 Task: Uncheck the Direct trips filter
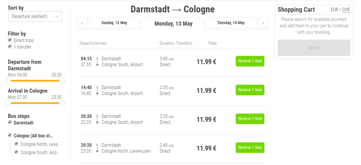[10, 40]
